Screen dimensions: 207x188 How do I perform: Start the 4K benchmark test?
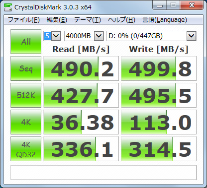pos(26,122)
